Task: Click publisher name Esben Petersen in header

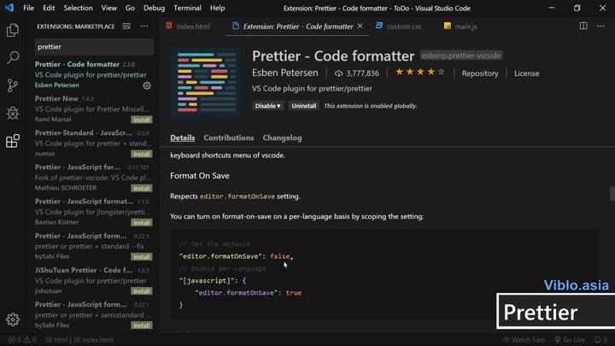Action: point(284,73)
